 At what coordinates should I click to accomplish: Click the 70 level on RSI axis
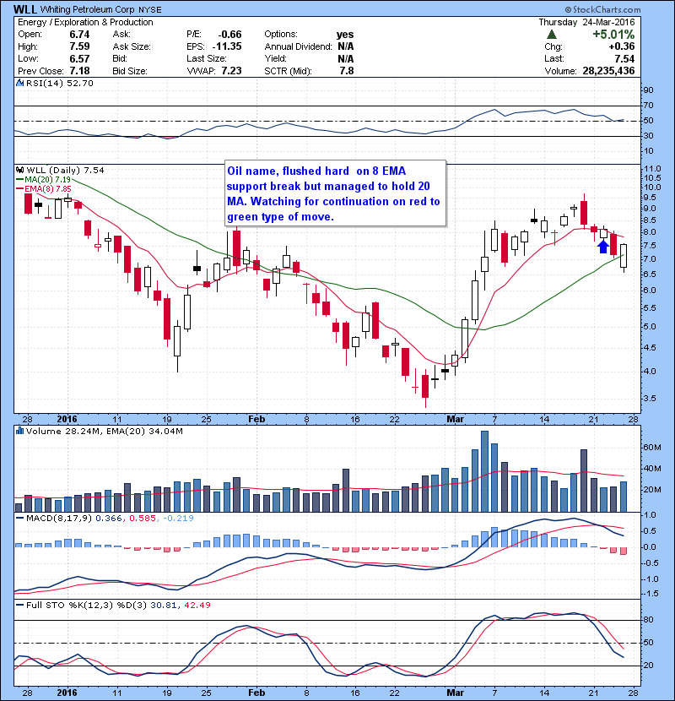coord(648,106)
